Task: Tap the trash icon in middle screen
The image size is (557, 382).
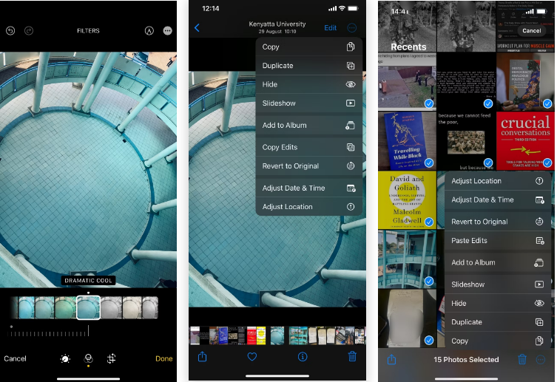Action: tap(352, 356)
